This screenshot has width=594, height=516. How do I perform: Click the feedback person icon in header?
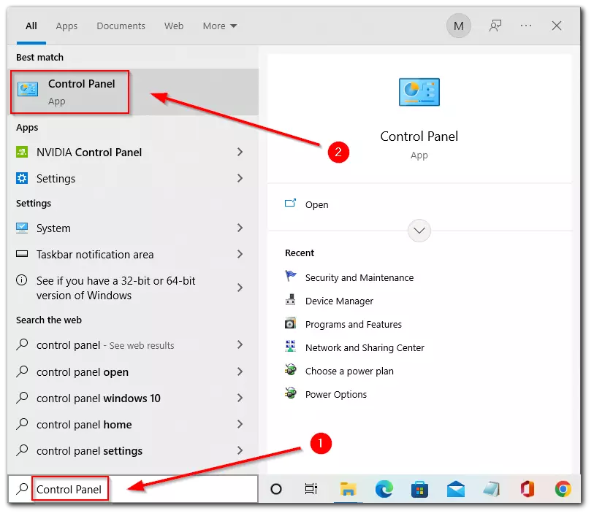click(x=495, y=26)
